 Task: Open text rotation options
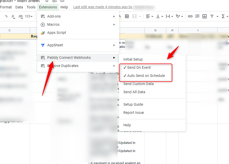point(179,16)
